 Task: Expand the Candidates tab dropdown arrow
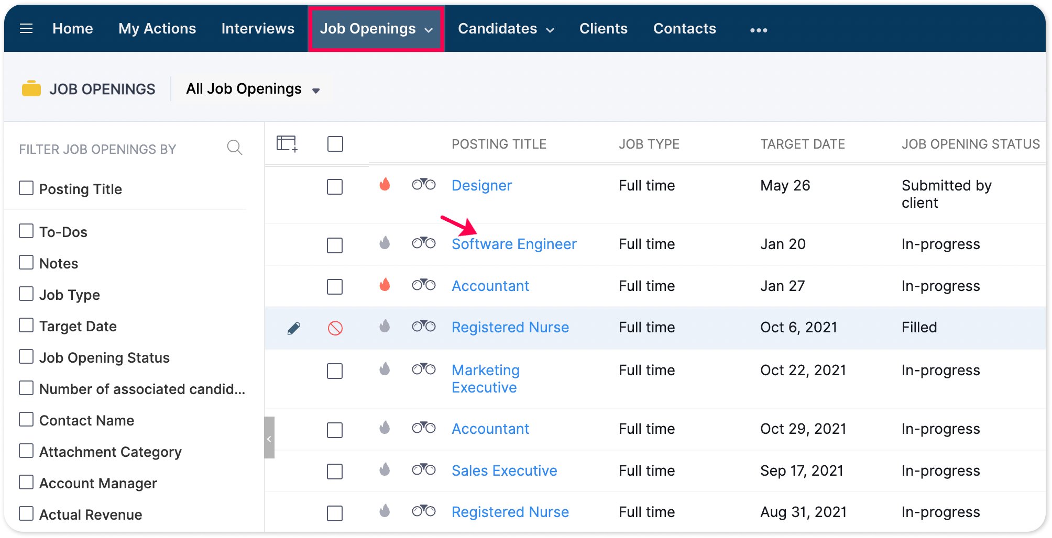550,30
